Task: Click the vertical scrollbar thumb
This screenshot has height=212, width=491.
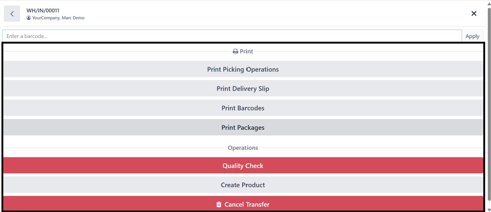Action: [x=489, y=103]
